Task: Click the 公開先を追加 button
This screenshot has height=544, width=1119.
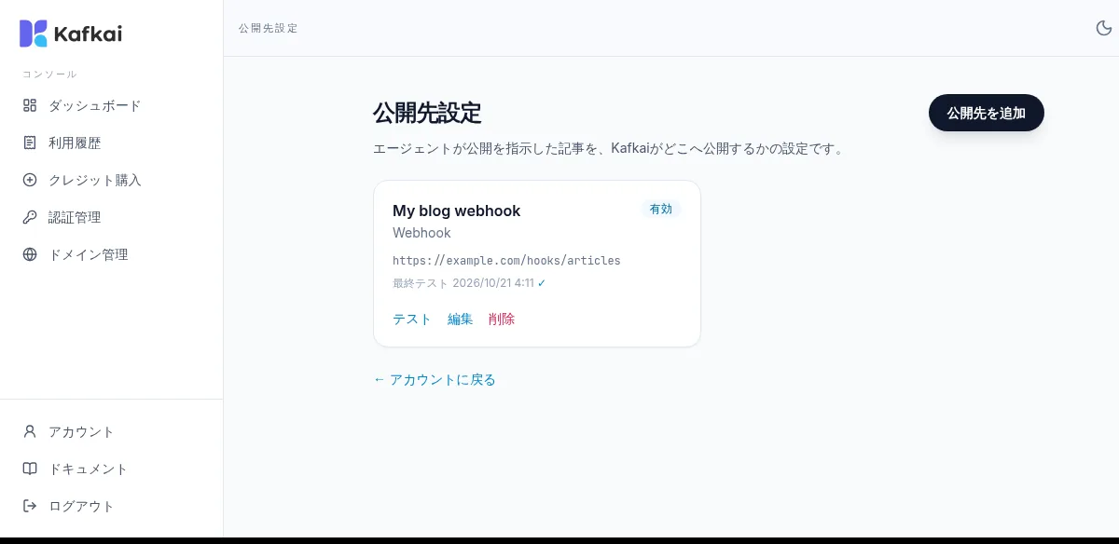Action: point(987,113)
